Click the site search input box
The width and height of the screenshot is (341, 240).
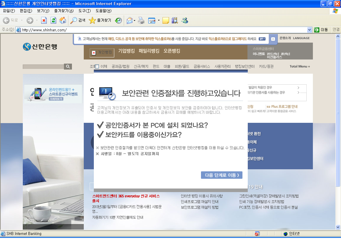pyautogui.click(x=43, y=67)
